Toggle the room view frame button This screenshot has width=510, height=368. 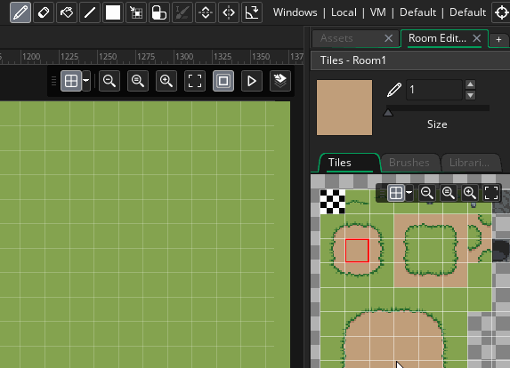coord(223,81)
